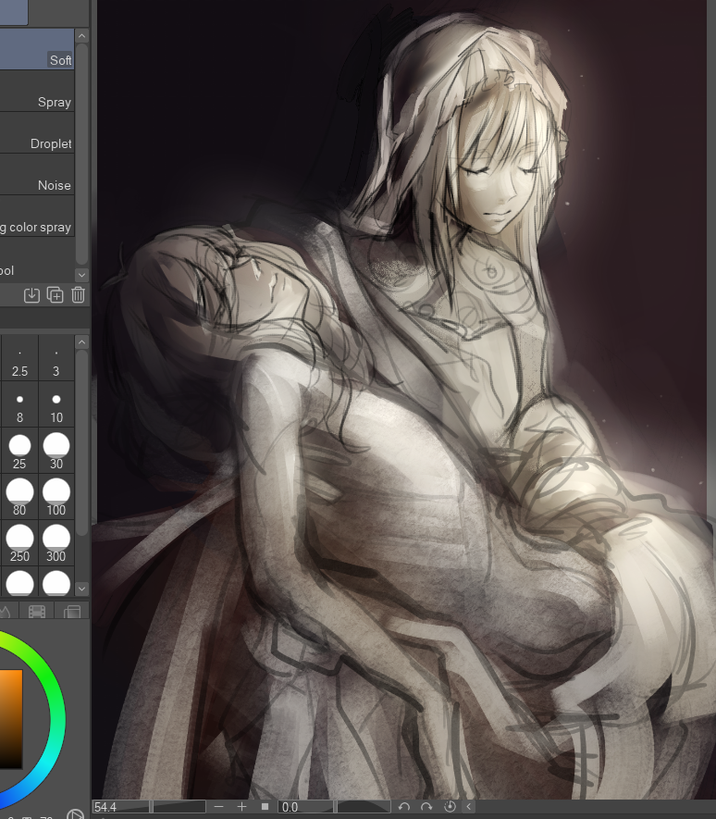
Task: Select the Noise sub tool
Action: point(37,175)
